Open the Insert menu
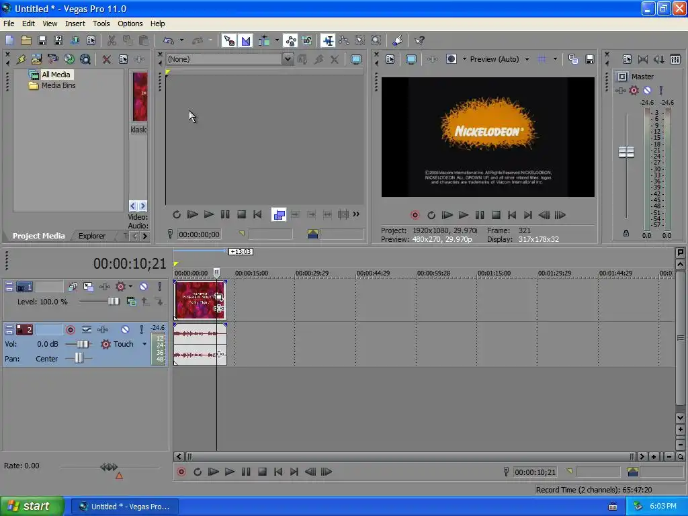 75,24
